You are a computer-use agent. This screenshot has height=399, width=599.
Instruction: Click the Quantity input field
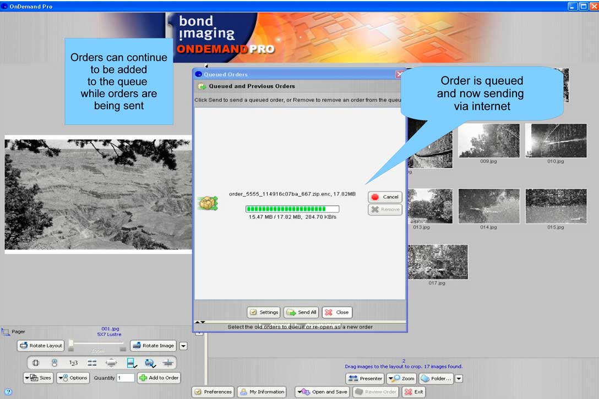126,378
